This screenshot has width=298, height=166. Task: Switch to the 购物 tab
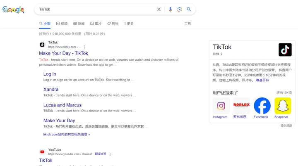(113, 24)
